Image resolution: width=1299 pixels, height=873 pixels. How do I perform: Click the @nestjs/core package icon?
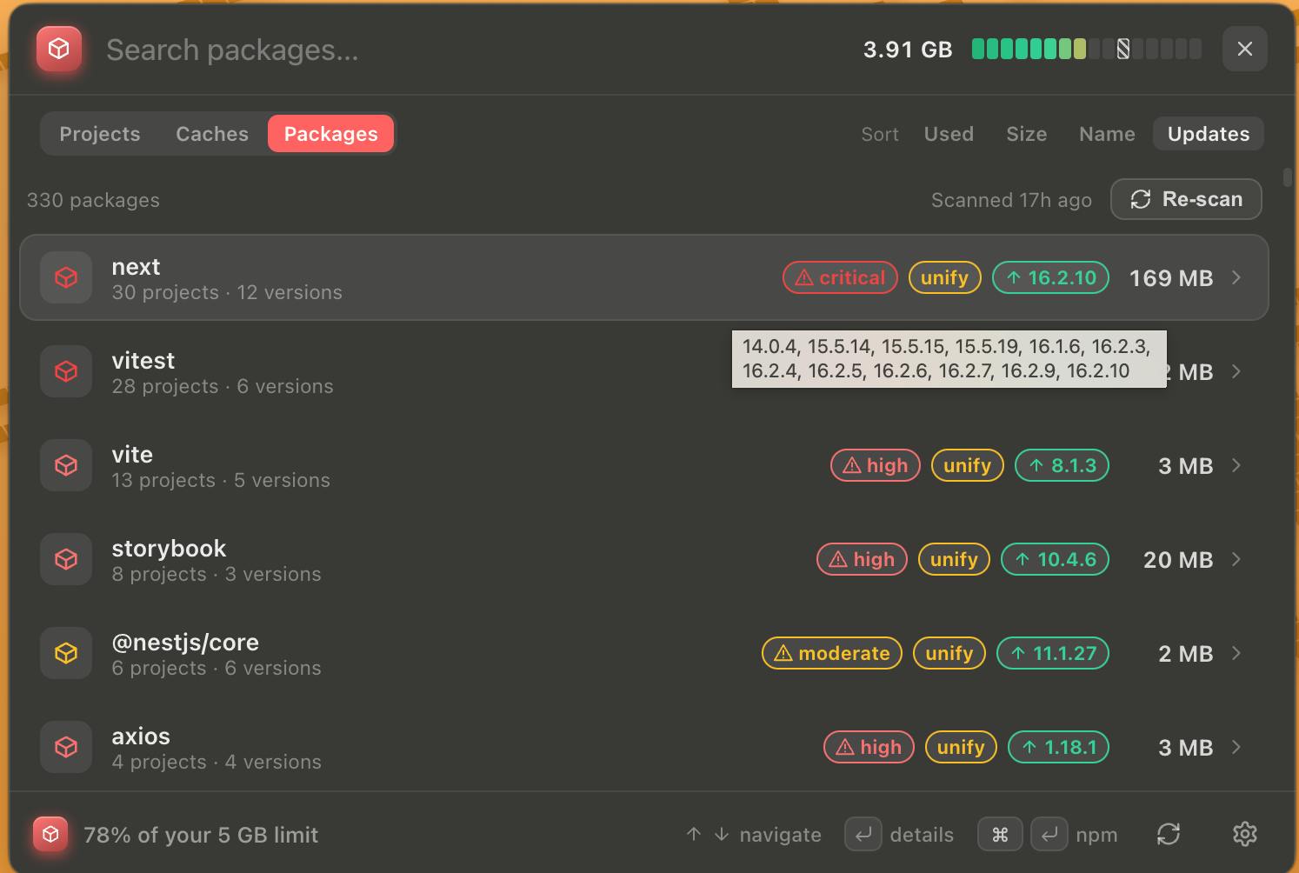(x=66, y=653)
